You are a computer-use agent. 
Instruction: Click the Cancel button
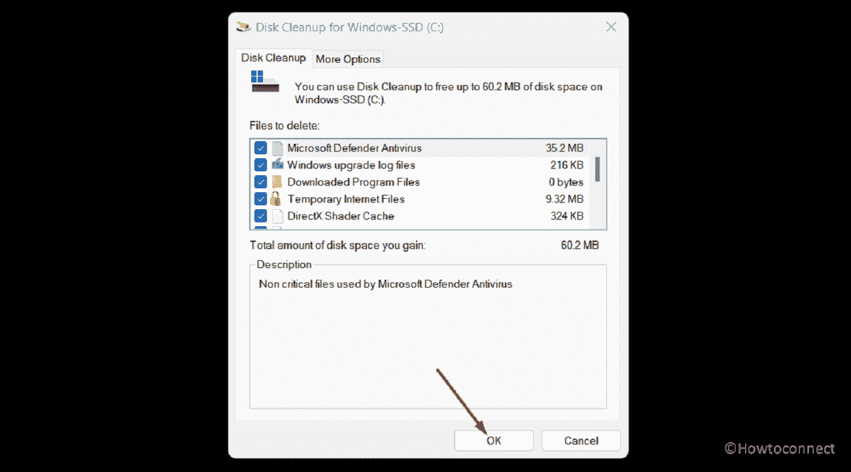[581, 441]
